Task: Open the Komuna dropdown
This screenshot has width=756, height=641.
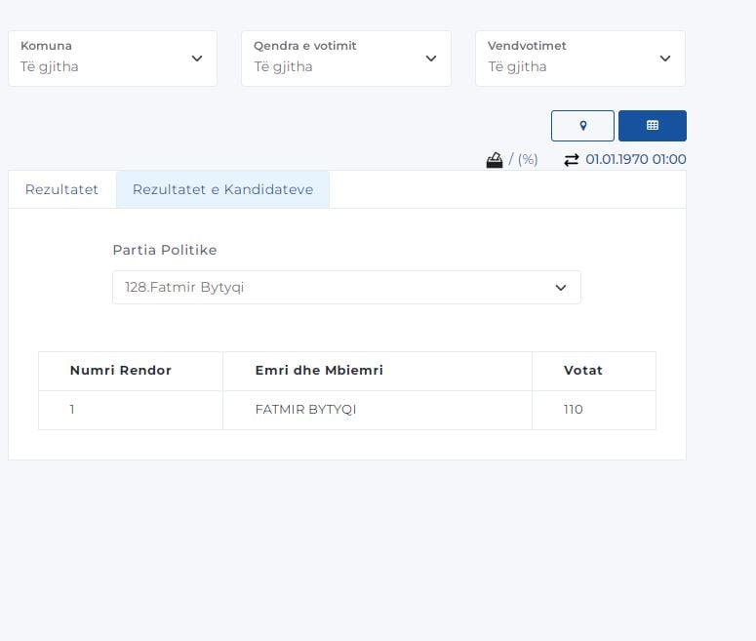Action: pyautogui.click(x=112, y=59)
